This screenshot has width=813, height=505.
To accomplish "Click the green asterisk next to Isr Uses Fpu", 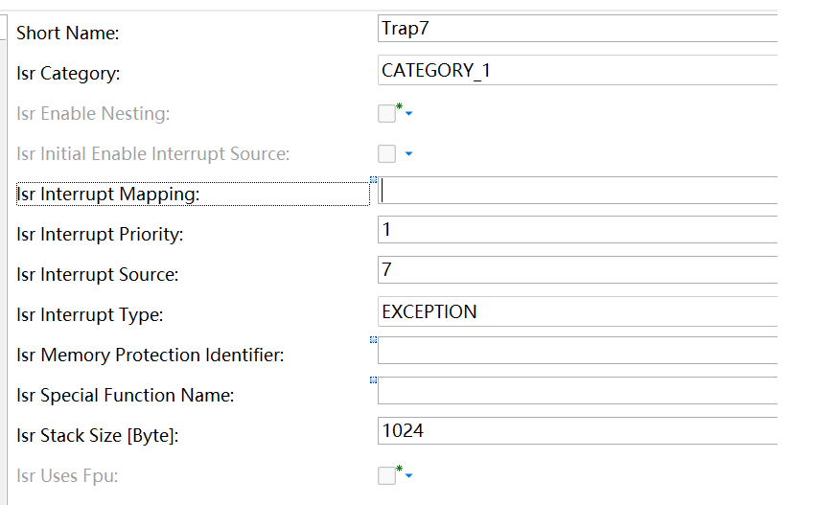I will 399,469.
